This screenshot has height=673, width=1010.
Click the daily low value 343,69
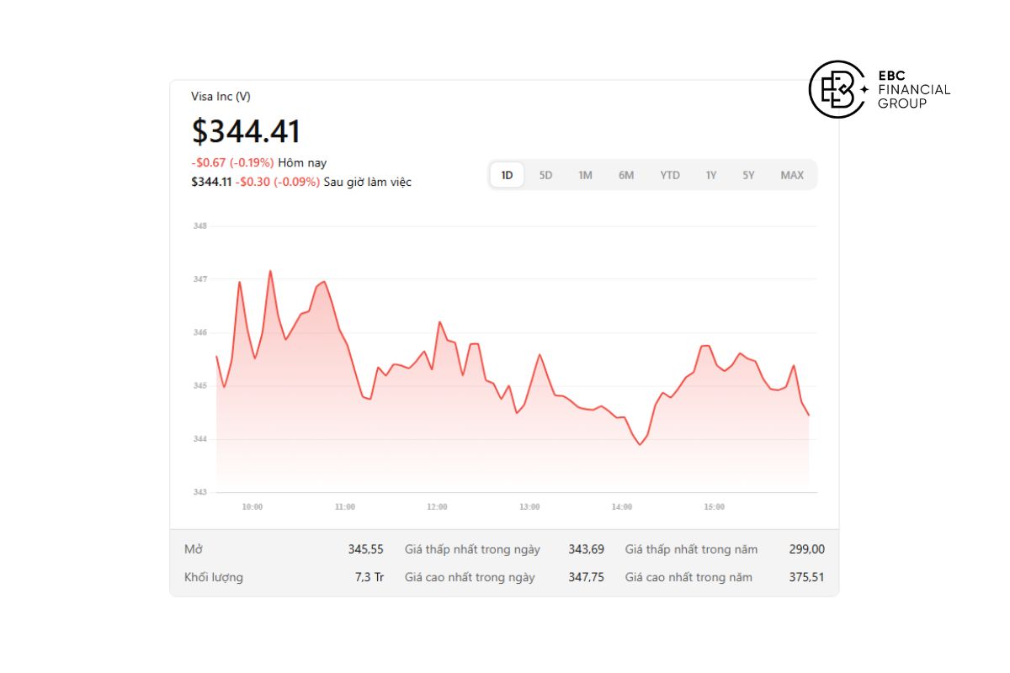(x=586, y=549)
